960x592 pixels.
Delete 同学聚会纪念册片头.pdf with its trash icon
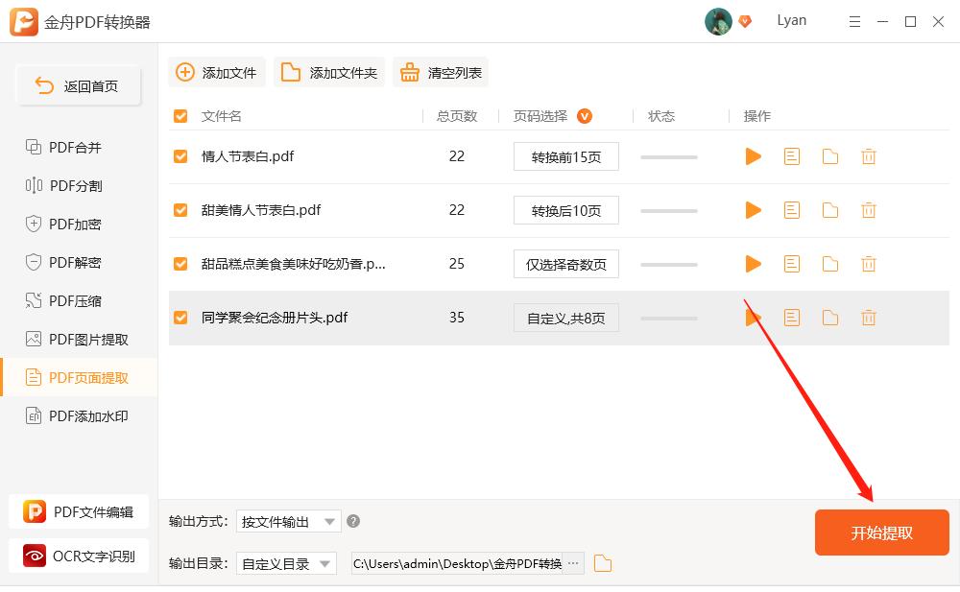pos(868,318)
